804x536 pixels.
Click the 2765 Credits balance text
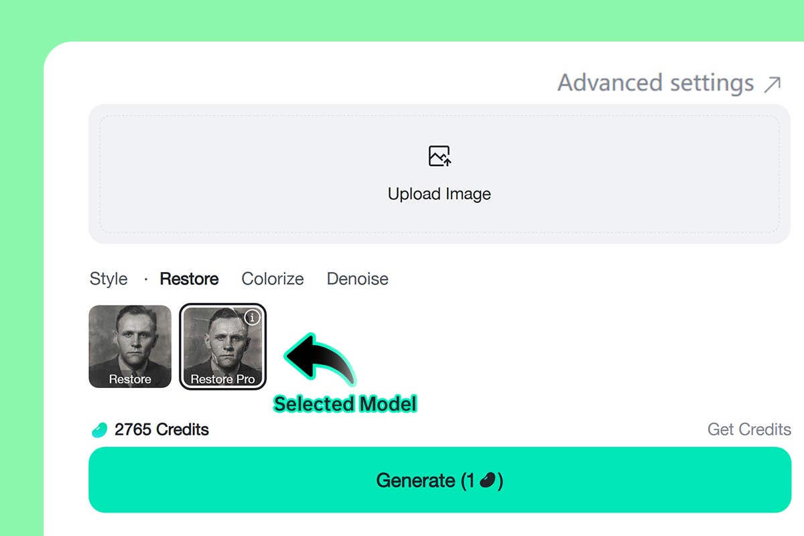(161, 429)
